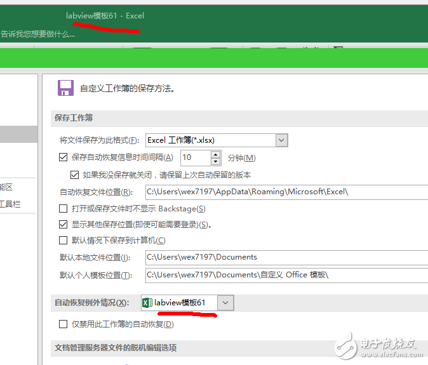
Task: Enable 打开或保存文件时不显示 Backstage checkbox
Action: pyautogui.click(x=63, y=209)
